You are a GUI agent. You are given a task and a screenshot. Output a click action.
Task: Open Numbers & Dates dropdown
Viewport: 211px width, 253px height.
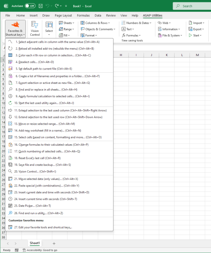(x=137, y=23)
